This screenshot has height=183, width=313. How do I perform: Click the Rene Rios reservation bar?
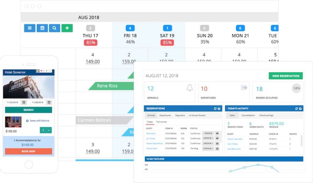coord(107,86)
